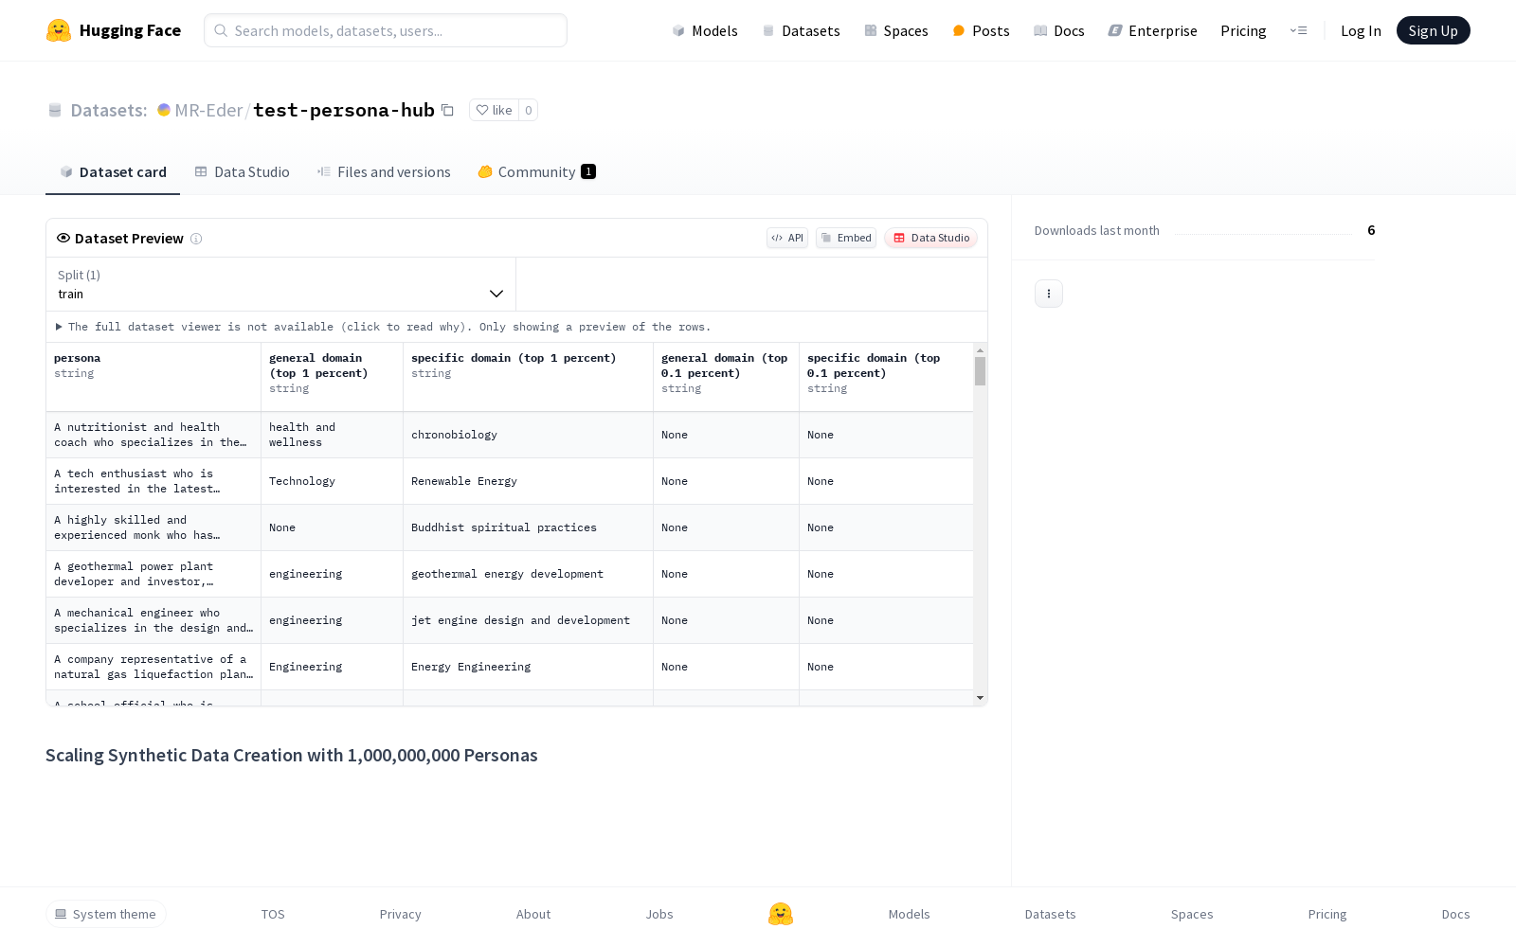Open Docs in the top navigation
The height and width of the screenshot is (947, 1516).
tap(1058, 30)
